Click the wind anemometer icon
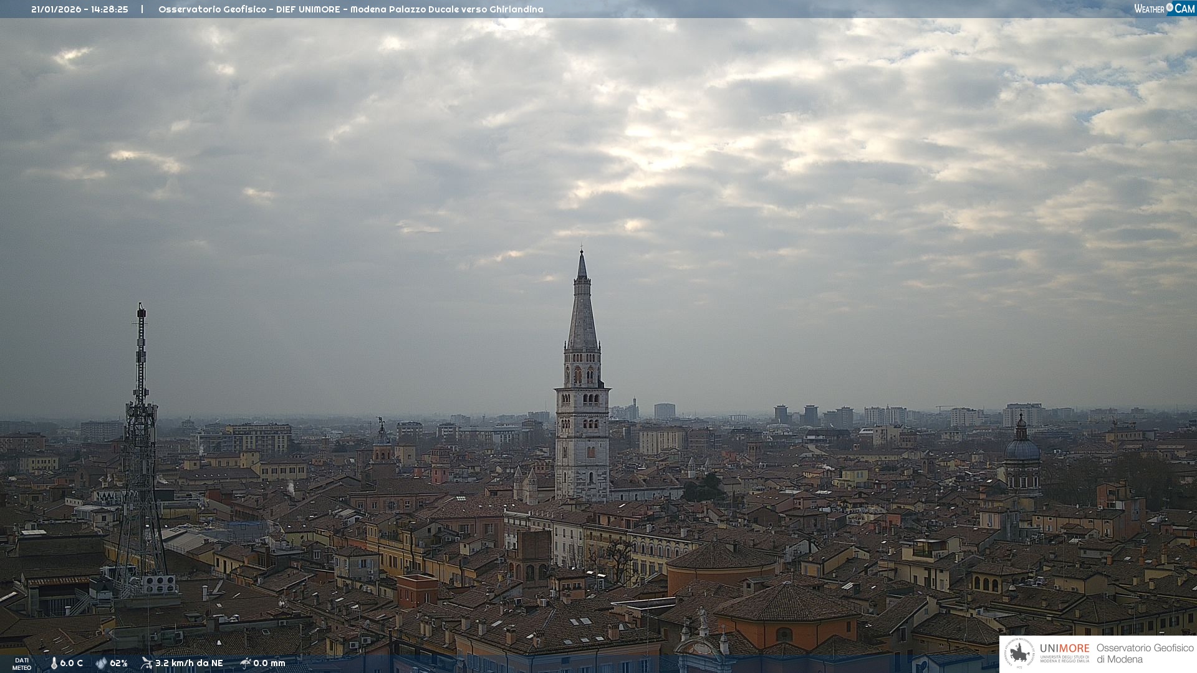 pyautogui.click(x=147, y=663)
